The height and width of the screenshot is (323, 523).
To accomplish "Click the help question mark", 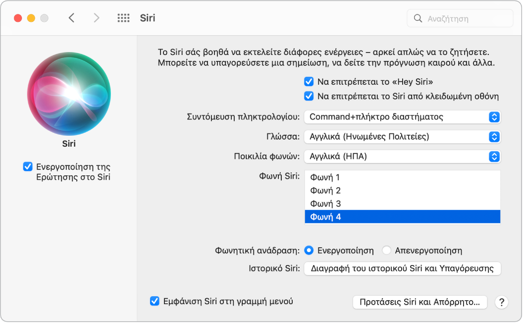I will point(502,302).
